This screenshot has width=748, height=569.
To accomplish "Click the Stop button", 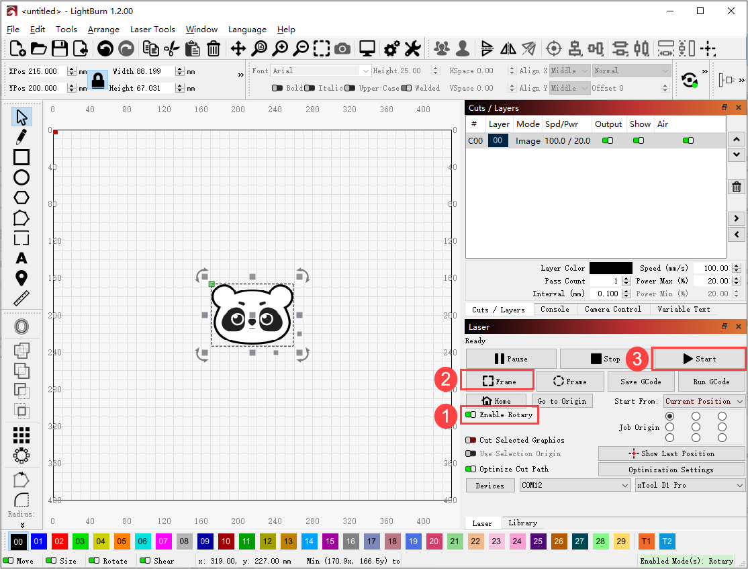I will [606, 359].
